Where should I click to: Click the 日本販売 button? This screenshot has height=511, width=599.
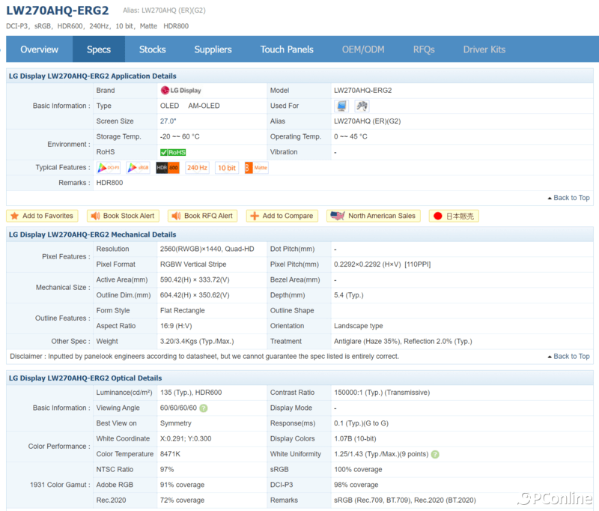point(454,216)
